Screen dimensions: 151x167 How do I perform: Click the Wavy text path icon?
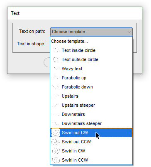[x=56, y=69]
